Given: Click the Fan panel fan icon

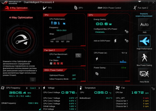Looking at the screenshot, I should (x=118, y=88).
